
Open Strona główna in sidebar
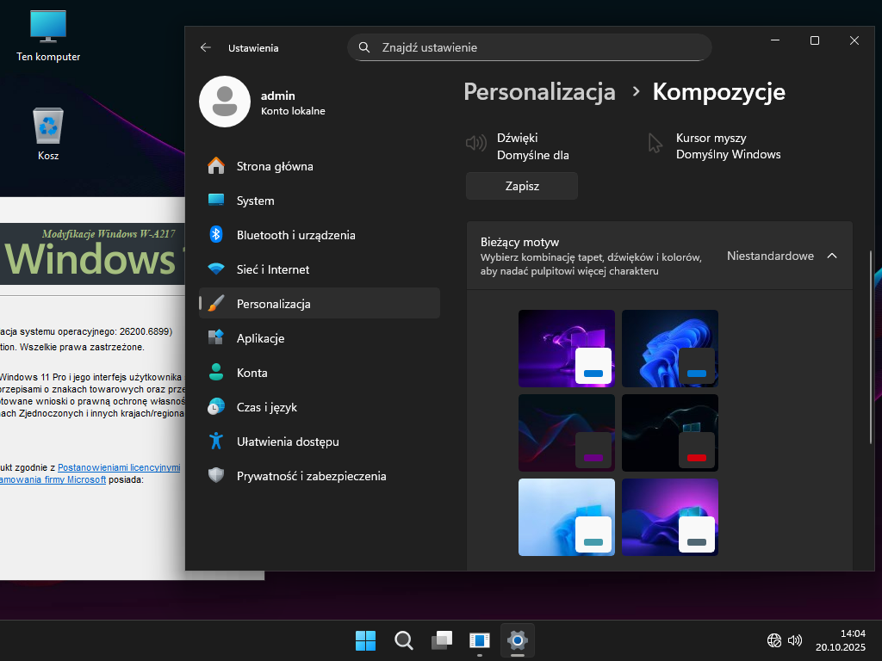(x=274, y=166)
